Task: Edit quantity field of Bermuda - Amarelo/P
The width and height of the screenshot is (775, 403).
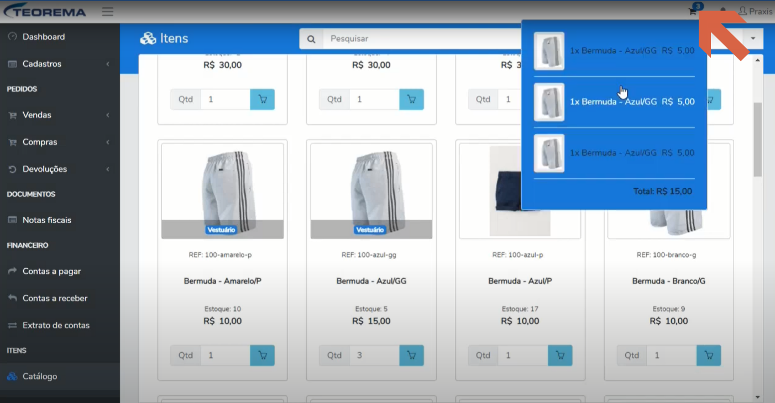Action: [226, 356]
